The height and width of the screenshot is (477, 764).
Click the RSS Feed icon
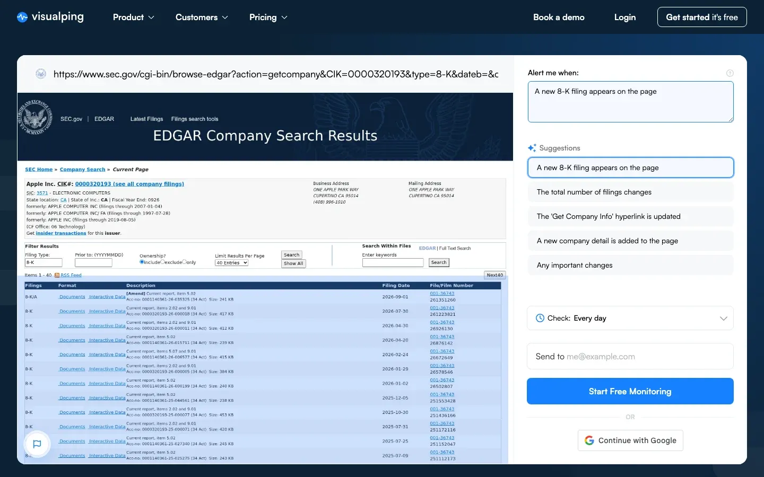click(x=57, y=275)
